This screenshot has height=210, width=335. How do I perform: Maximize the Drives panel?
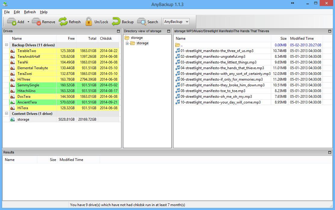point(118,31)
